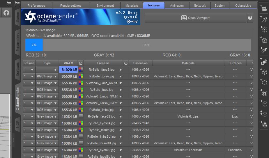Open filename dropdown arrow for Victoria6_Torso_NM.tif

click(x=121, y=103)
